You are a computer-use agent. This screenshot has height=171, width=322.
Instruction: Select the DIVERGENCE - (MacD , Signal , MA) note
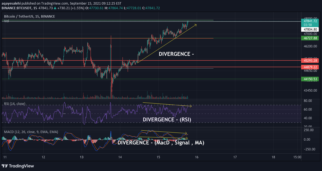click(161, 143)
